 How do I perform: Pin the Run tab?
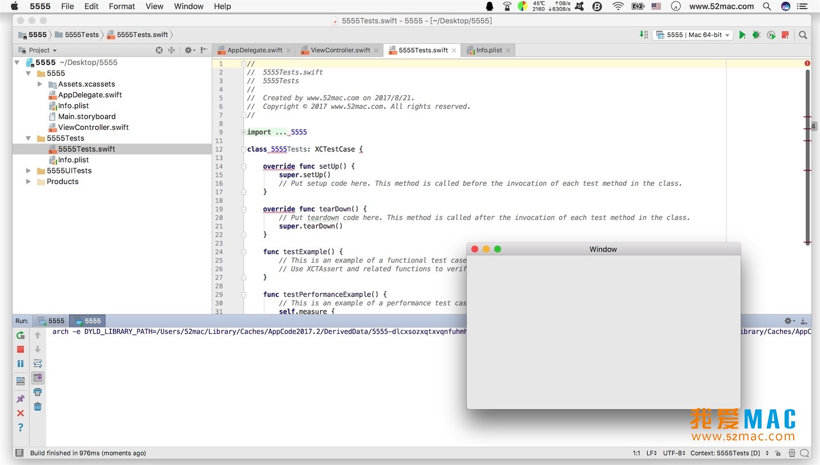coord(21,399)
